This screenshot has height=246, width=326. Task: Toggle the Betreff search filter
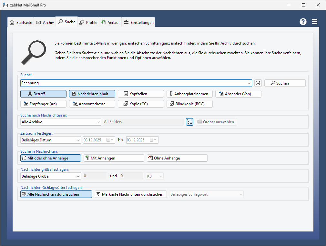(43, 94)
